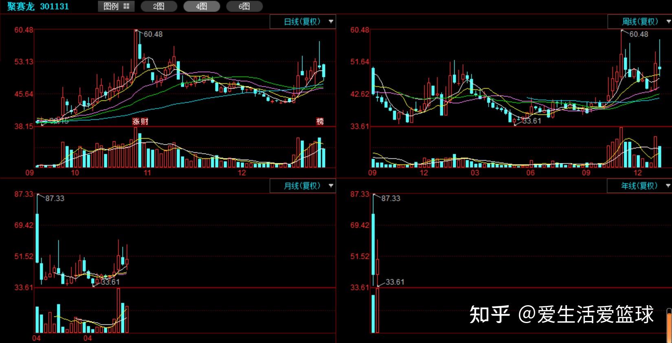Click the 榜 marker on daily chart
Viewport: 672px width, 343px height.
pos(320,121)
